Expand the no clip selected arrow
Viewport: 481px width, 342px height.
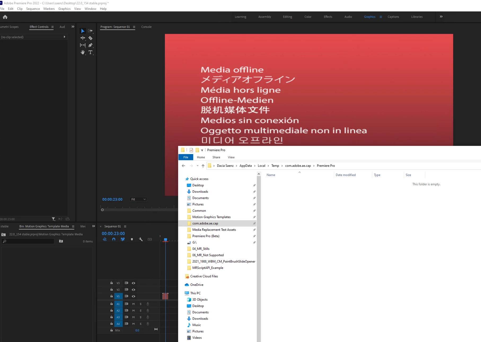[64, 37]
